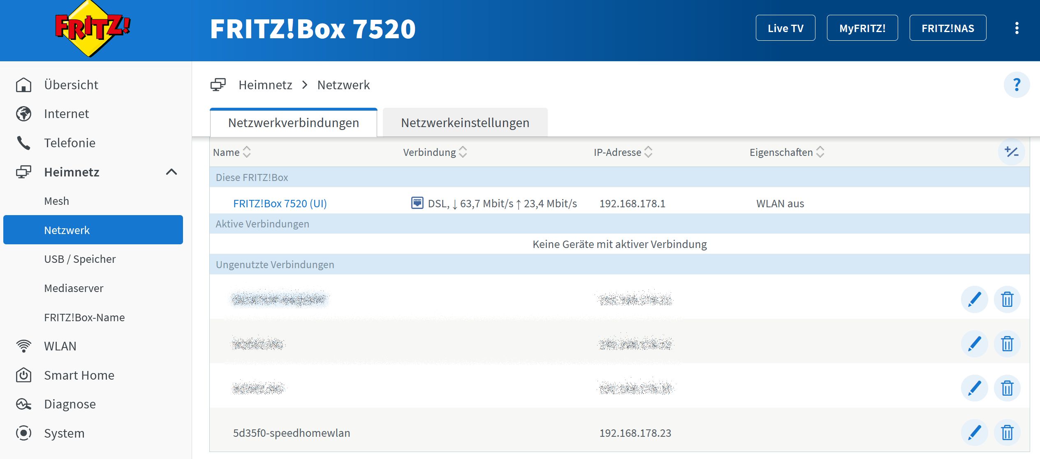
Task: Click the Übersicht home icon
Action: click(x=23, y=85)
